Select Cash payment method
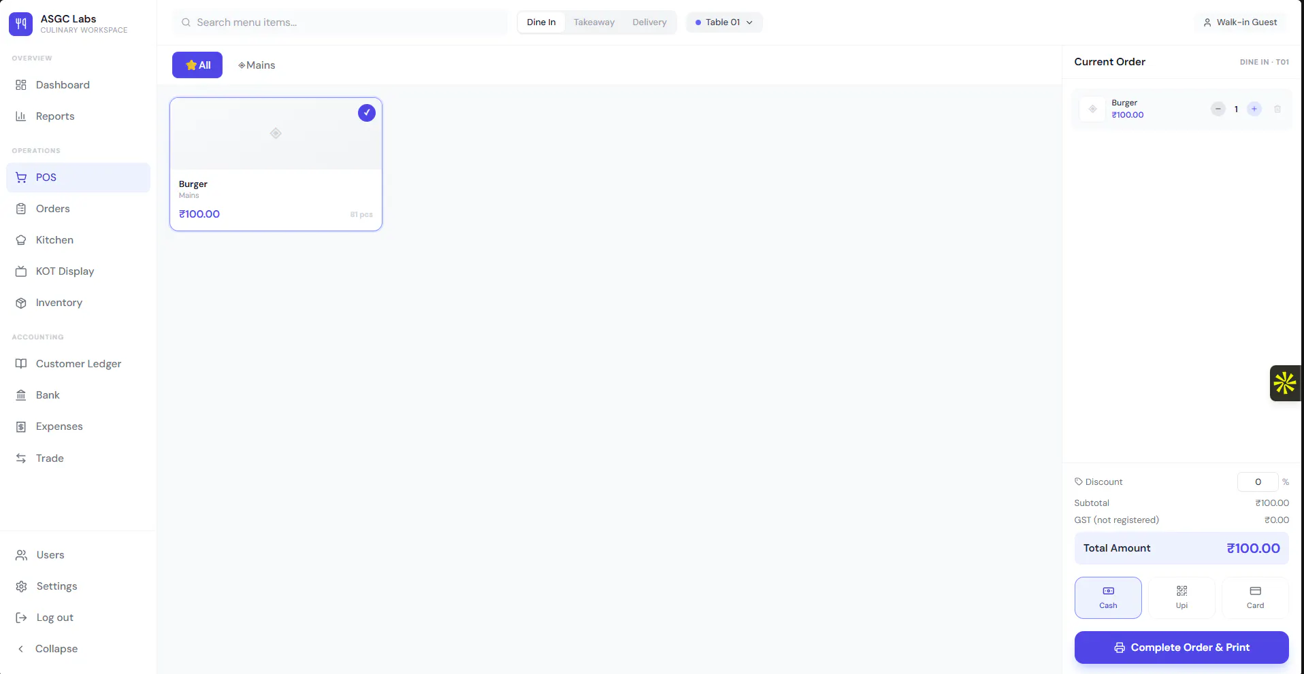Image resolution: width=1304 pixels, height=674 pixels. coord(1108,598)
